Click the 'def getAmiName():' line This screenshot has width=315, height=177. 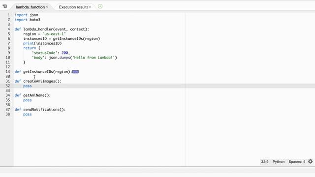(33, 95)
